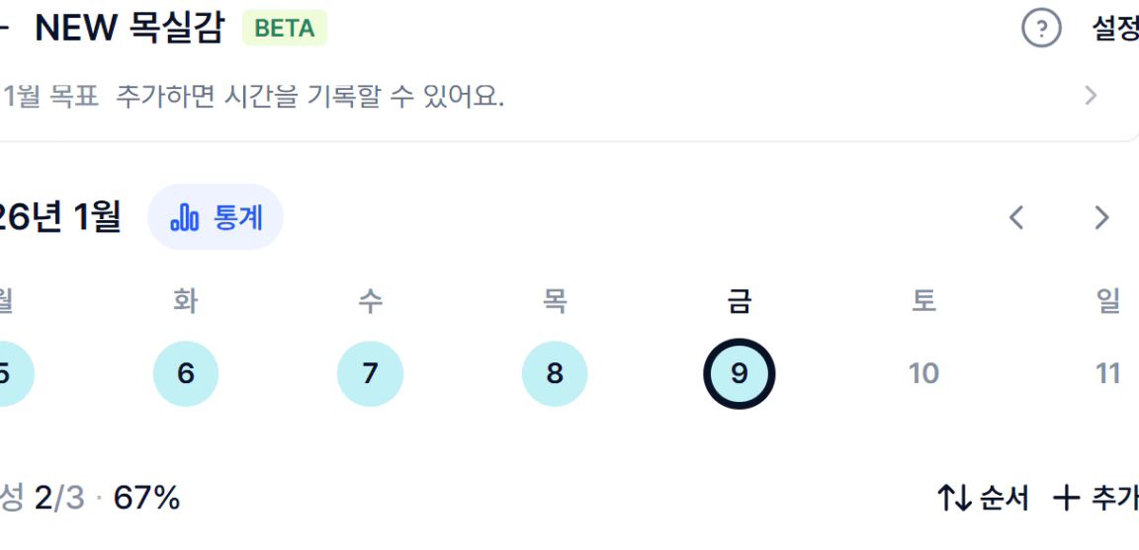The height and width of the screenshot is (550, 1139).
Task: Click the 1월 목표 goal banner text
Action: [255, 97]
